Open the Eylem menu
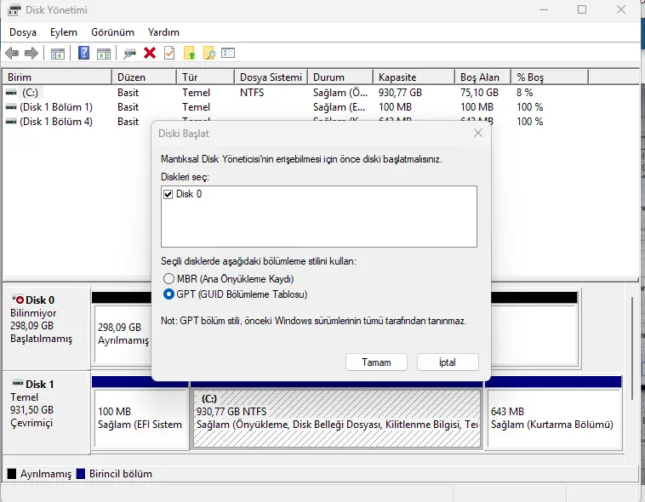This screenshot has width=645, height=502. click(63, 32)
